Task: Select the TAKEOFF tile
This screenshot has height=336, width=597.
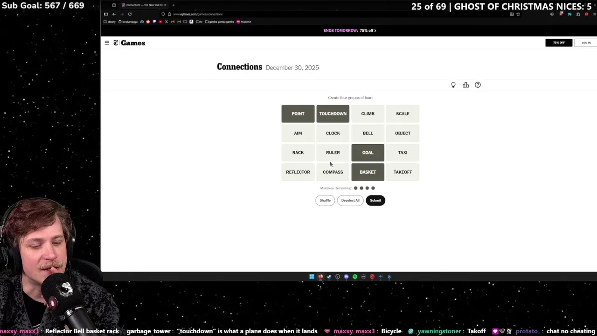Action: point(403,172)
